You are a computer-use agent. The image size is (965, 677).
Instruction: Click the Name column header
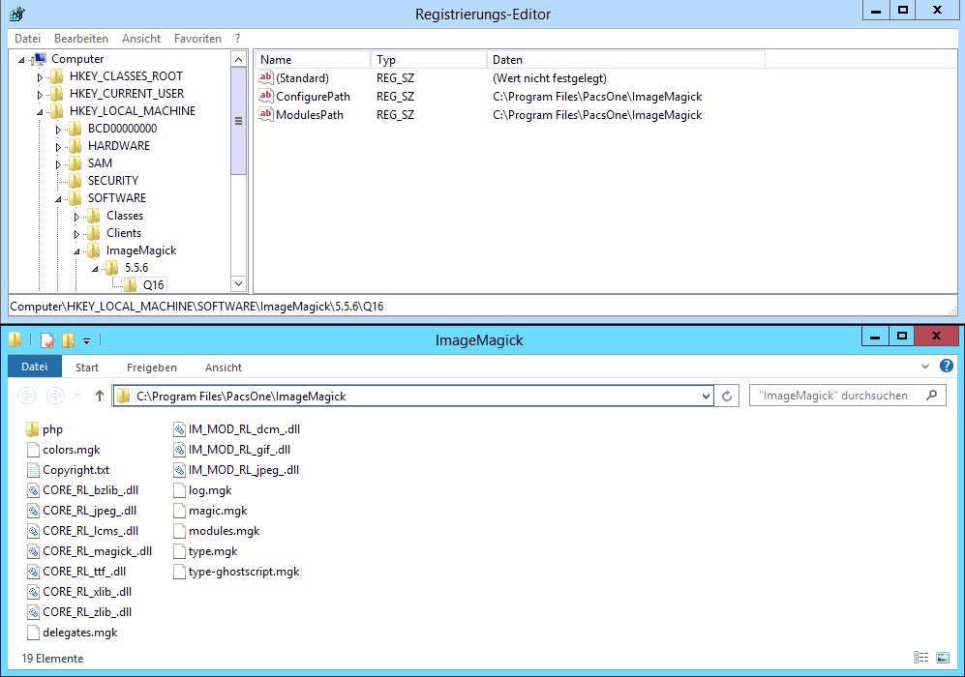click(x=312, y=60)
